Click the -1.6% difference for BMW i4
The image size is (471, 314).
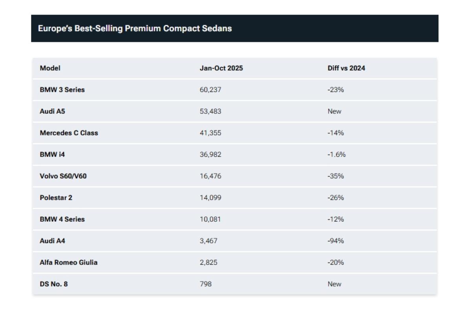(336, 155)
